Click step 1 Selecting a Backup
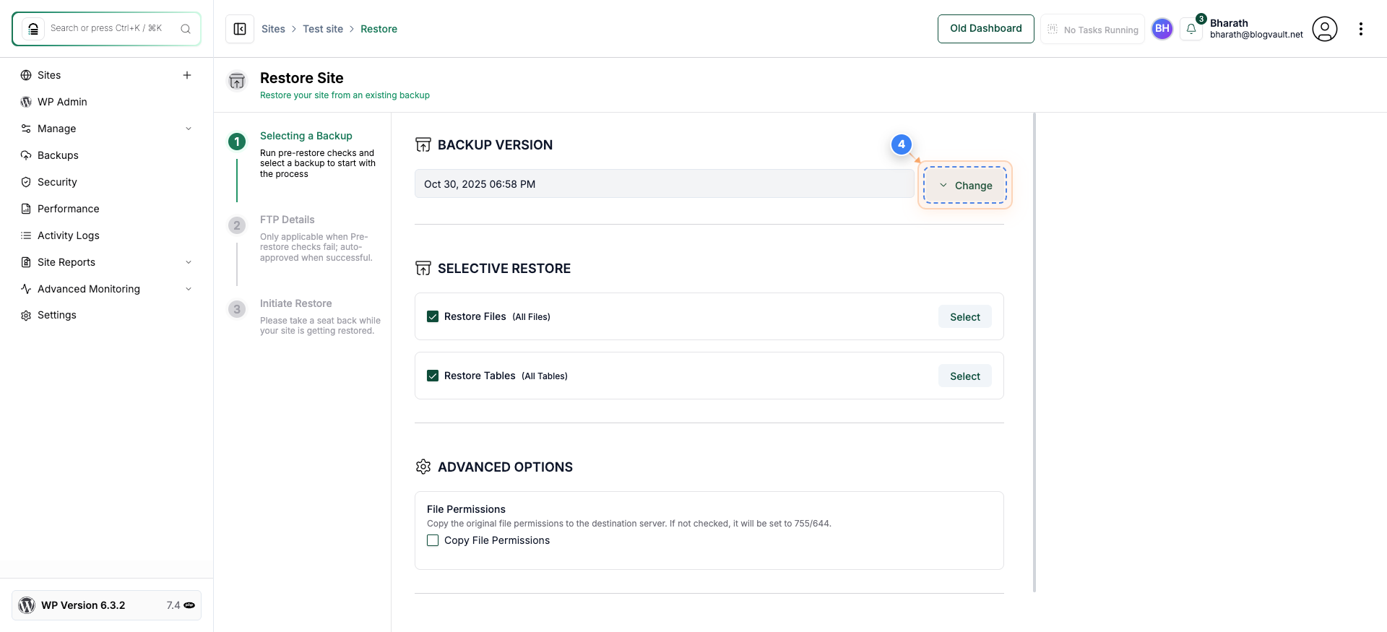The width and height of the screenshot is (1387, 632). coord(306,136)
